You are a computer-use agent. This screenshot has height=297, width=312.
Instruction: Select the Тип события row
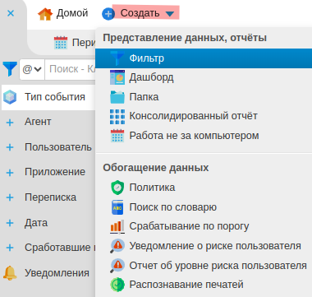click(48, 97)
